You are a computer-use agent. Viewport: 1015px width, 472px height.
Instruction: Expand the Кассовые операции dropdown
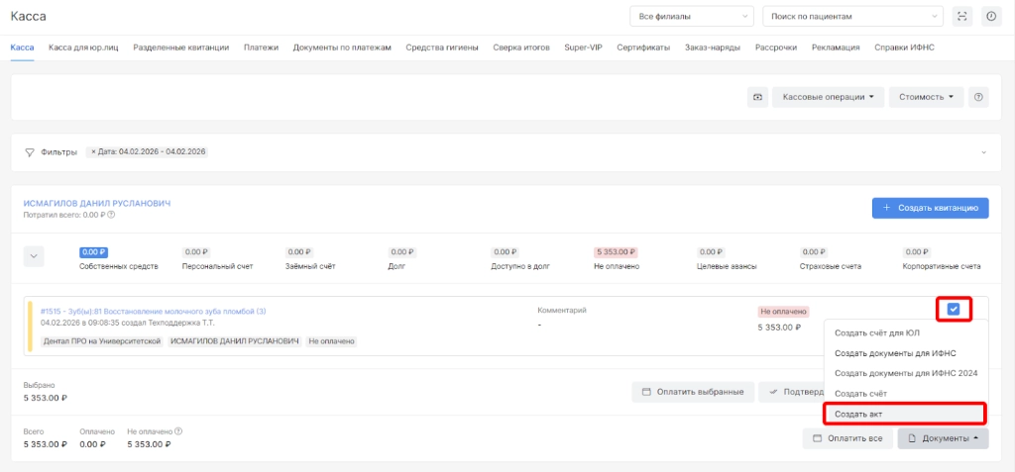(828, 97)
